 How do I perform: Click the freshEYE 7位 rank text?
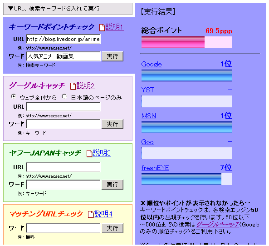click(226, 167)
